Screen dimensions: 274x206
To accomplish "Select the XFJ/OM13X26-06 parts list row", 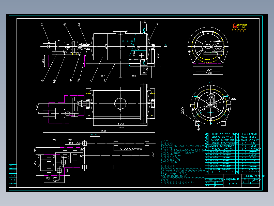I will (232, 155).
